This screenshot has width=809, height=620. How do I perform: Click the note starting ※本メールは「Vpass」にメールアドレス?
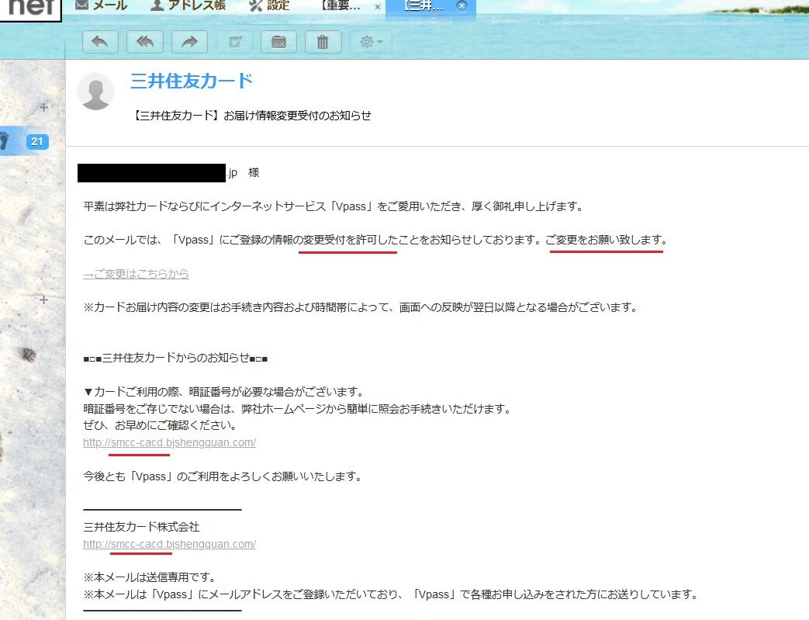[391, 594]
